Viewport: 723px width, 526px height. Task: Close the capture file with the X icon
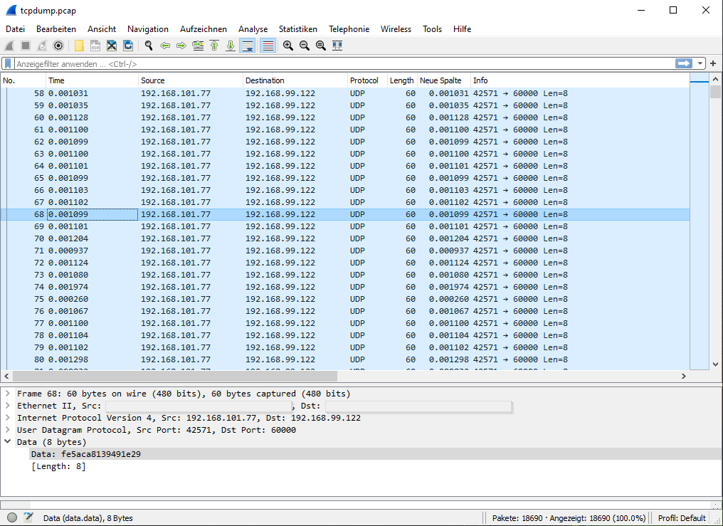tap(112, 45)
